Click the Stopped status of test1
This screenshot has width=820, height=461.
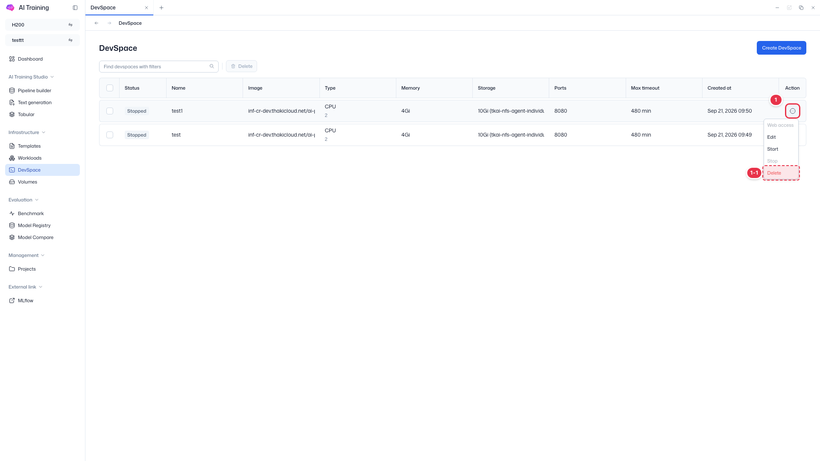tap(137, 111)
